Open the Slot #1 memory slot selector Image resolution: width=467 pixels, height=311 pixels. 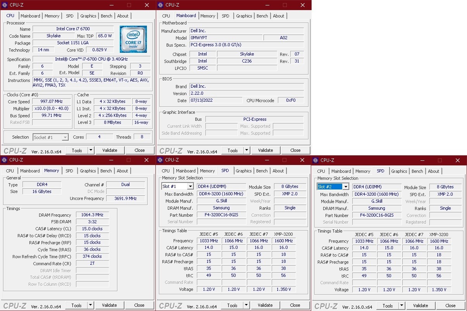177,186
